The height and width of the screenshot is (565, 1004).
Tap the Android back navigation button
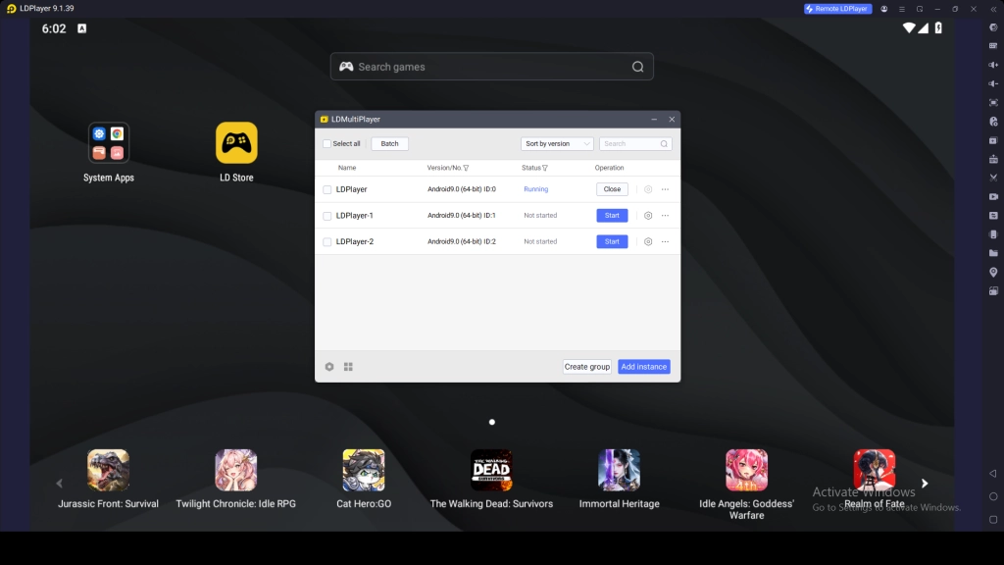(993, 474)
